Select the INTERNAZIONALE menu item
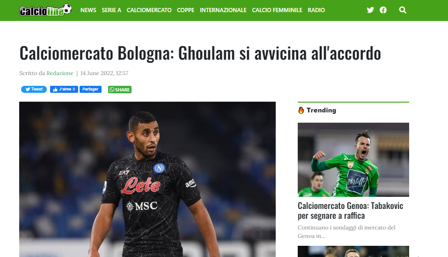This screenshot has width=448, height=257. 223,10
